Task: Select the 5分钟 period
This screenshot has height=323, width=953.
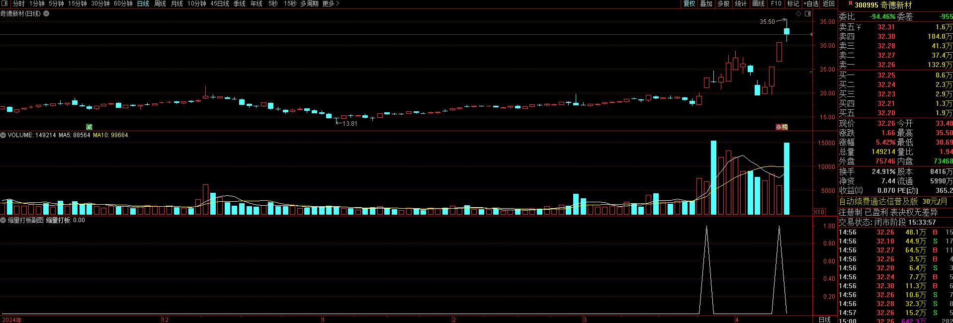Action: [56, 3]
